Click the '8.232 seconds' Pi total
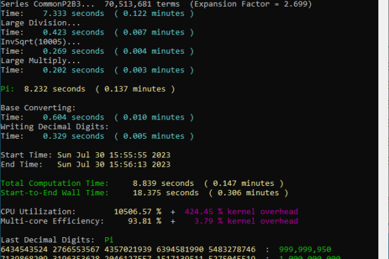This screenshot has height=259, width=389. (x=55, y=89)
